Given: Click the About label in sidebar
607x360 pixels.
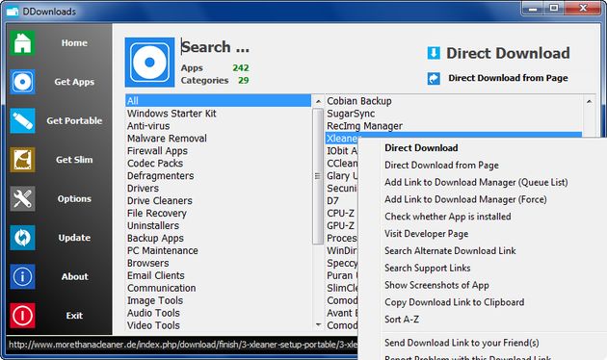Looking at the screenshot, I should 75,276.
